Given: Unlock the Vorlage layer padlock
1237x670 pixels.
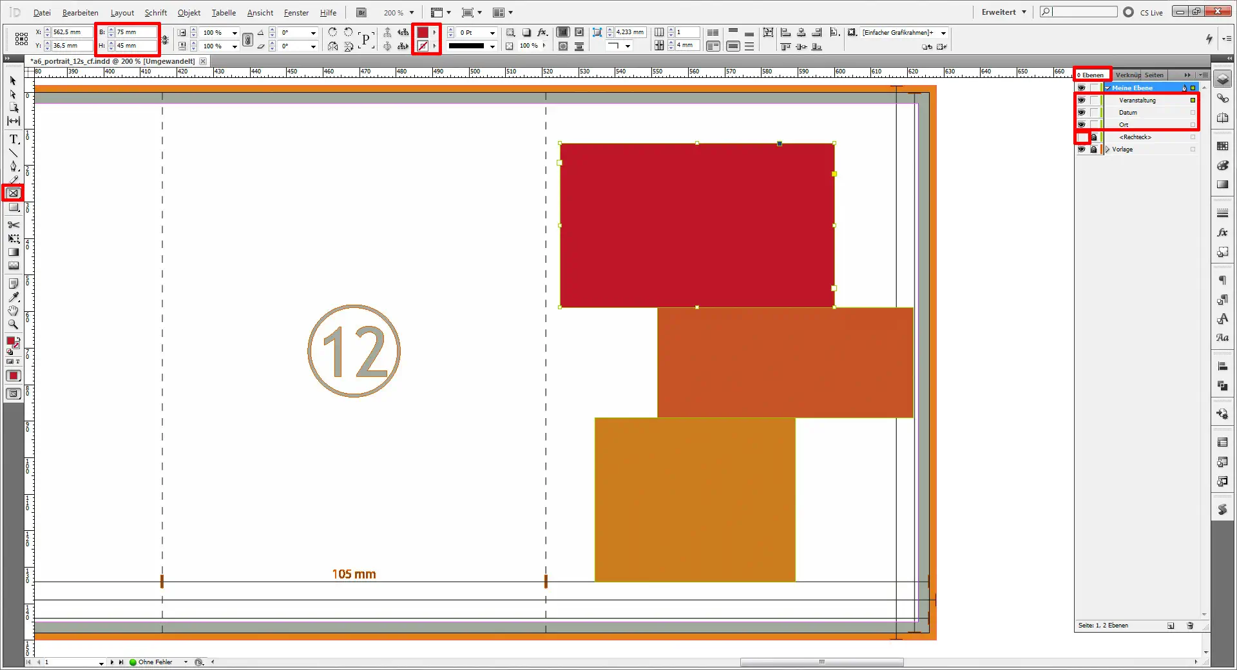Looking at the screenshot, I should 1094,149.
